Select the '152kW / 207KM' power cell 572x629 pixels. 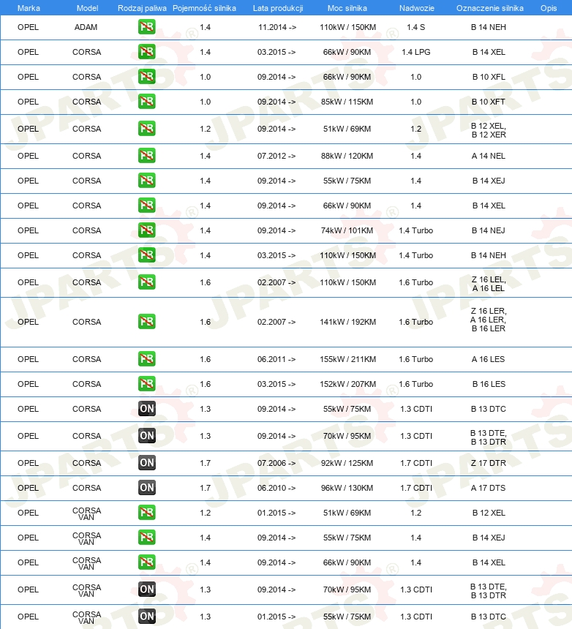point(347,384)
